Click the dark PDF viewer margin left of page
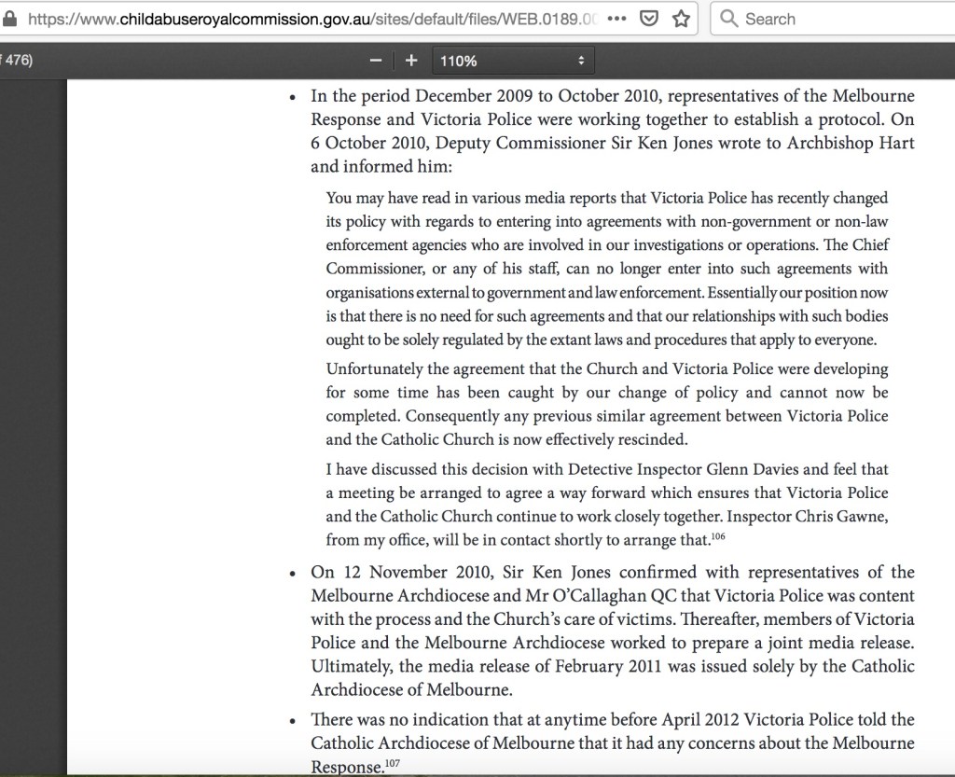Viewport: 955px width, 777px height. click(x=34, y=420)
